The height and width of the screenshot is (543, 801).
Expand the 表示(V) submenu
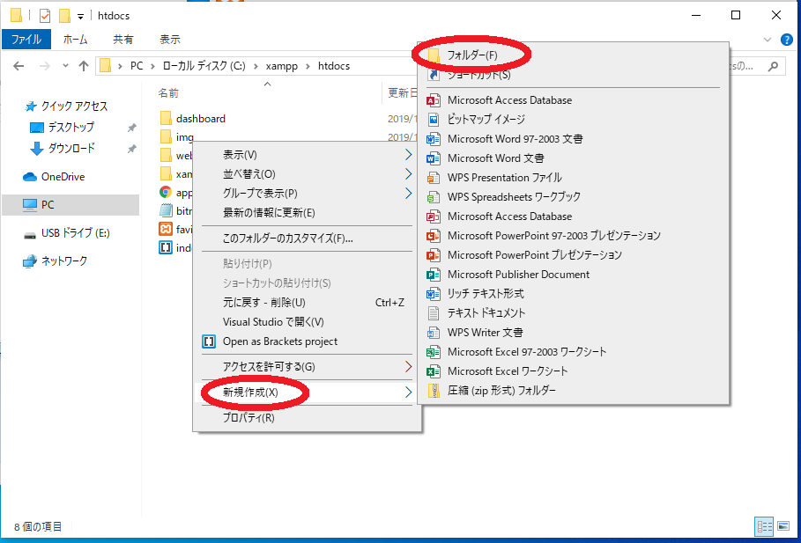coord(408,155)
